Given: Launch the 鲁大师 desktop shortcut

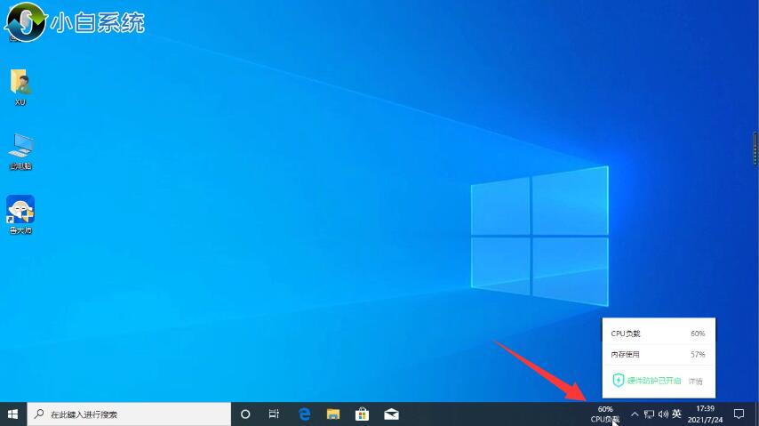Looking at the screenshot, I should tap(20, 214).
